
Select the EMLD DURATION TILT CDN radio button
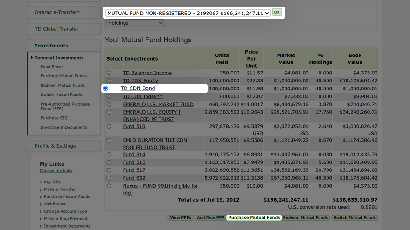tap(109, 141)
